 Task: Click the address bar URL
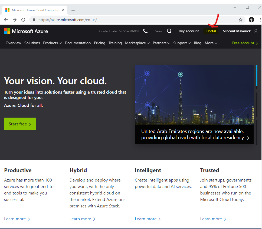67,20
